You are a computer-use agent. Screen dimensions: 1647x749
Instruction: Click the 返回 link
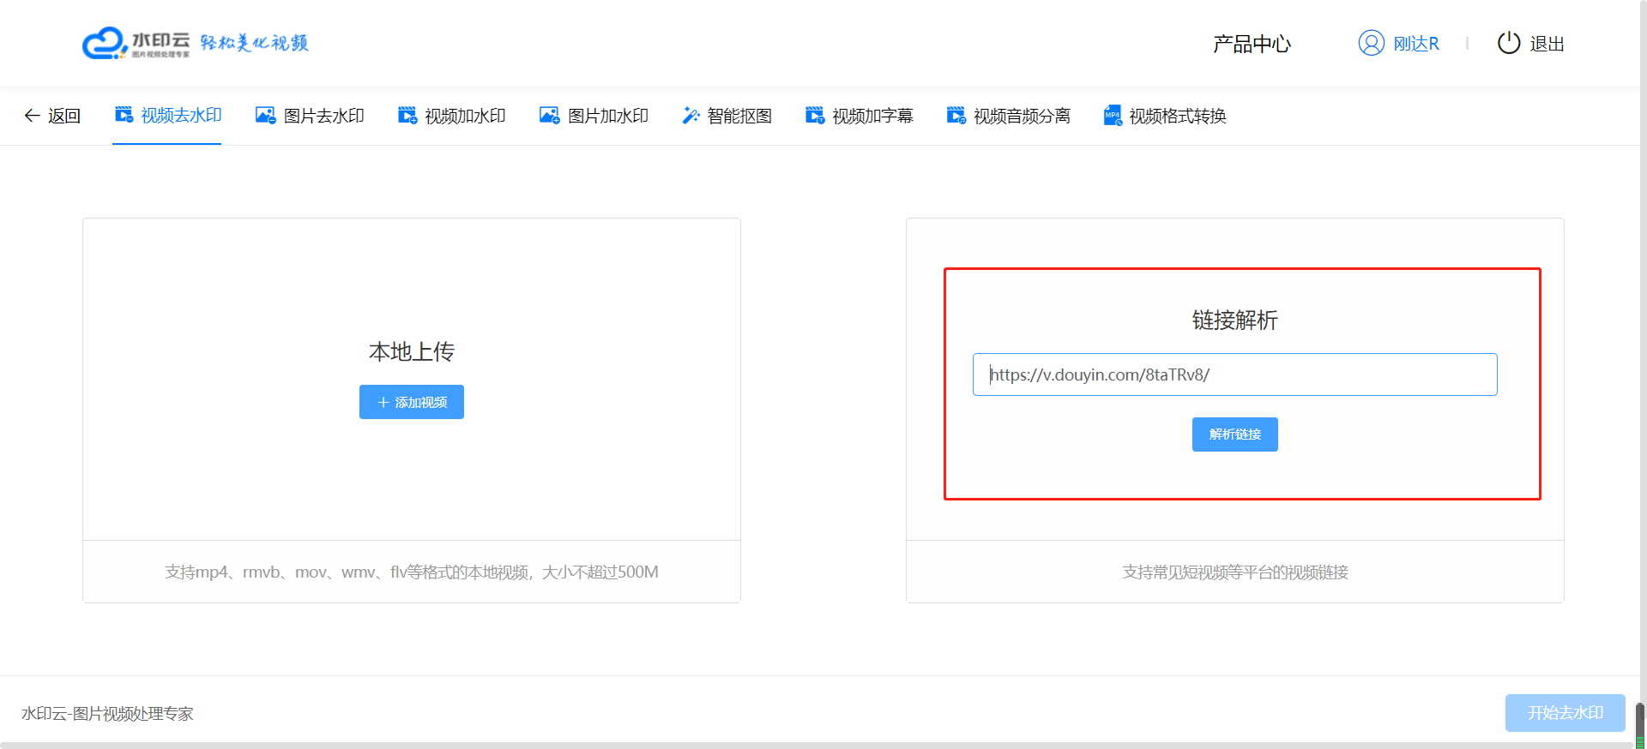52,116
